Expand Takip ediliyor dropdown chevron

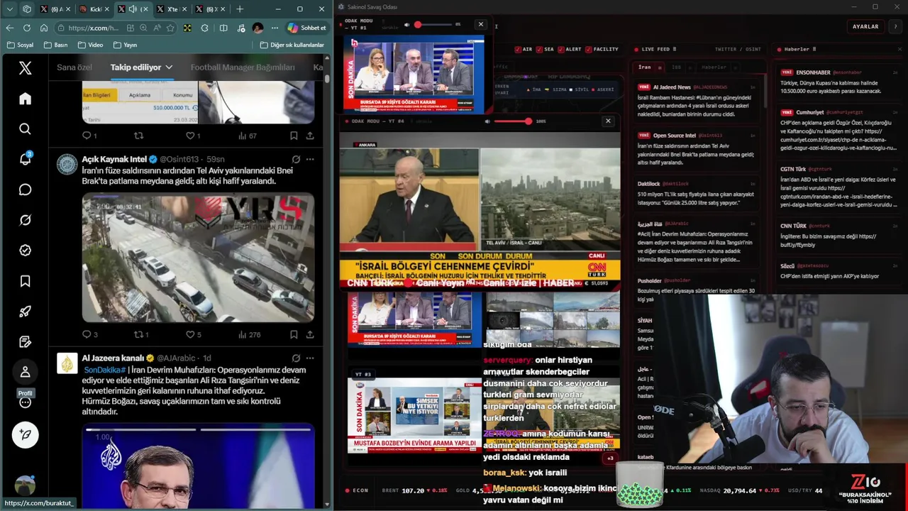(x=169, y=67)
